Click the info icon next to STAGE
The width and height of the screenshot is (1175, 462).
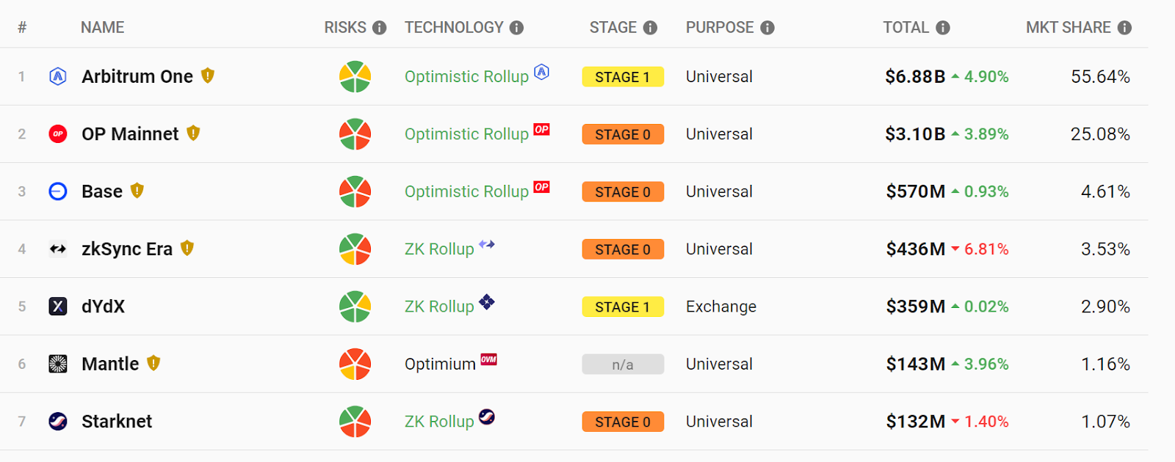[650, 28]
